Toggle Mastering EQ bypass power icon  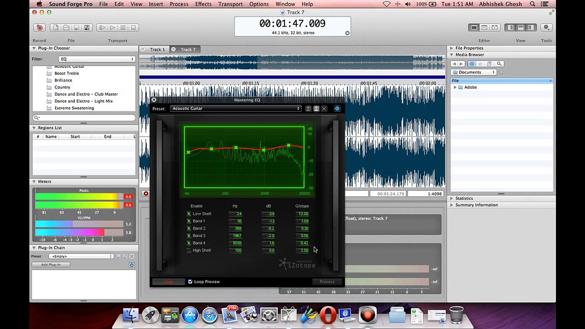pos(337,108)
